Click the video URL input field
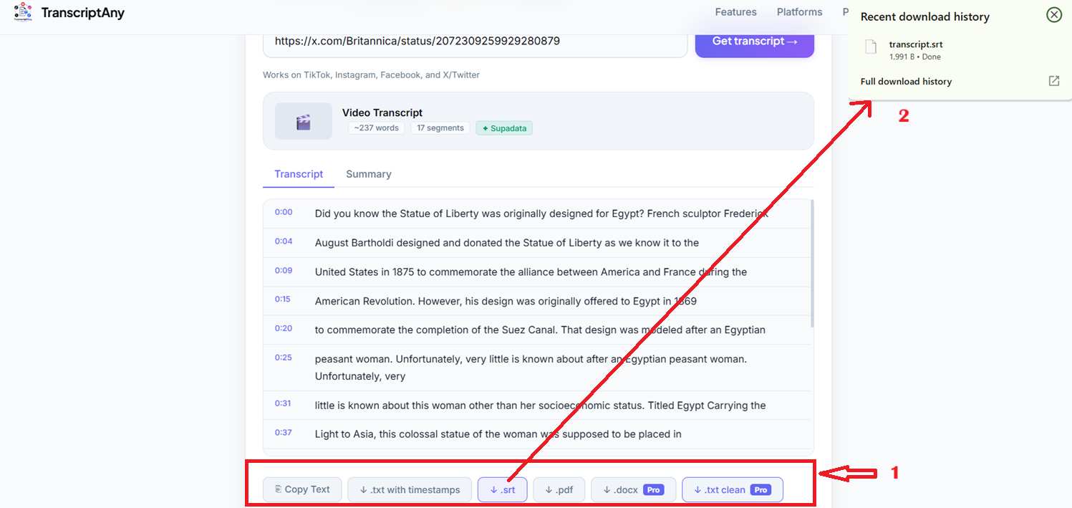The height and width of the screenshot is (508, 1072). point(475,42)
